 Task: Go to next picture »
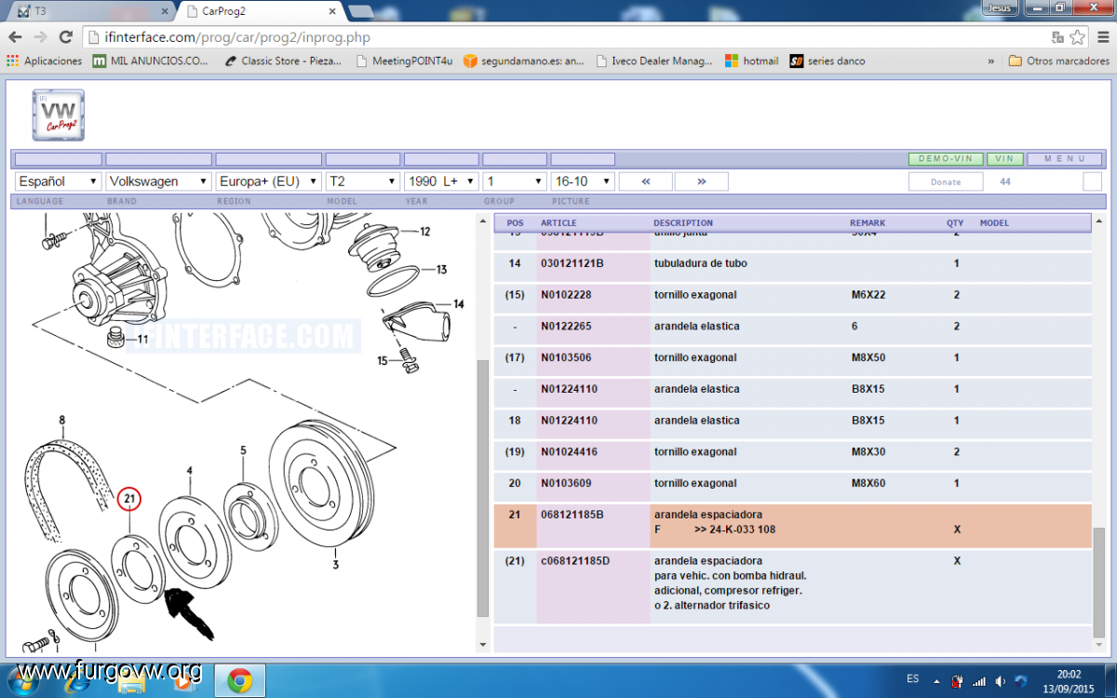point(701,181)
